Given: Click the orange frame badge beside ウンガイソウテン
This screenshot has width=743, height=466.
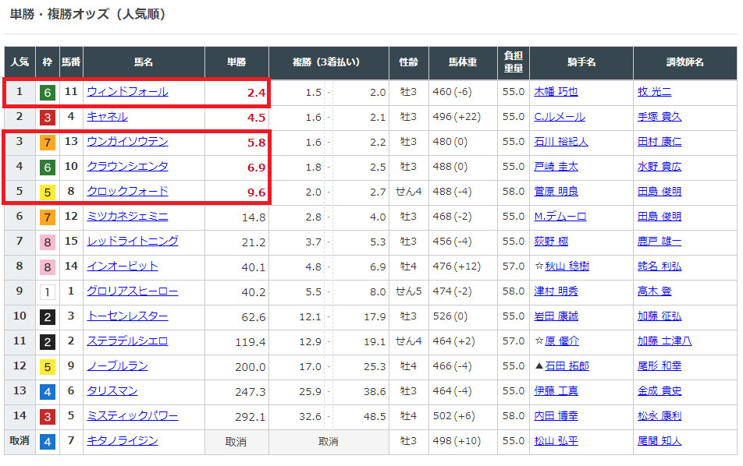Looking at the screenshot, I should coord(48,142).
